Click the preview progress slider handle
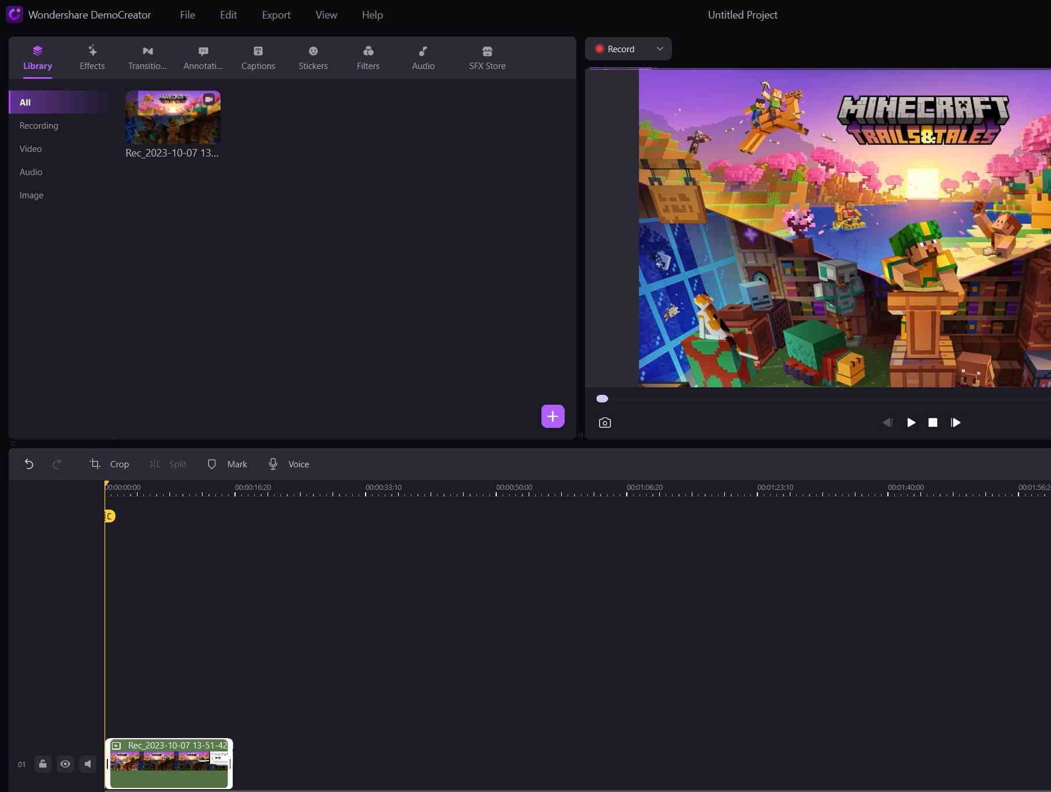1051x792 pixels. [602, 399]
